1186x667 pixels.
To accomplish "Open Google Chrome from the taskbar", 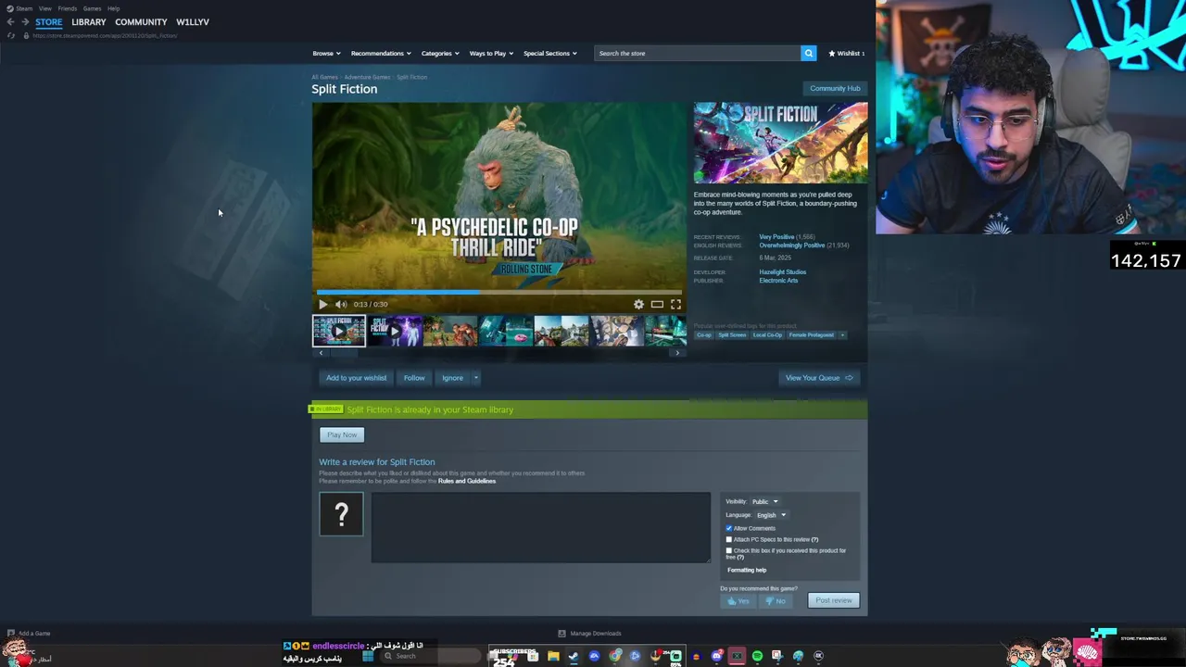I will point(615,656).
